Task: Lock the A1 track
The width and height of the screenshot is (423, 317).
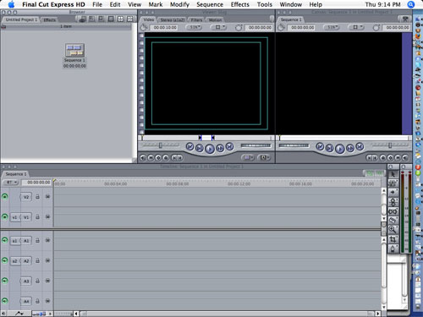Action: click(37, 240)
